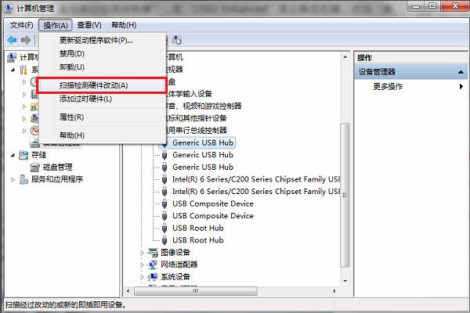Collapse the 系统工具 tree node
This screenshot has height=313, width=470.
[x=13, y=70]
